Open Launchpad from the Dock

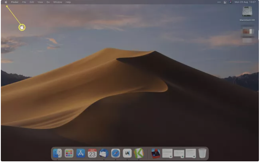pos(69,153)
